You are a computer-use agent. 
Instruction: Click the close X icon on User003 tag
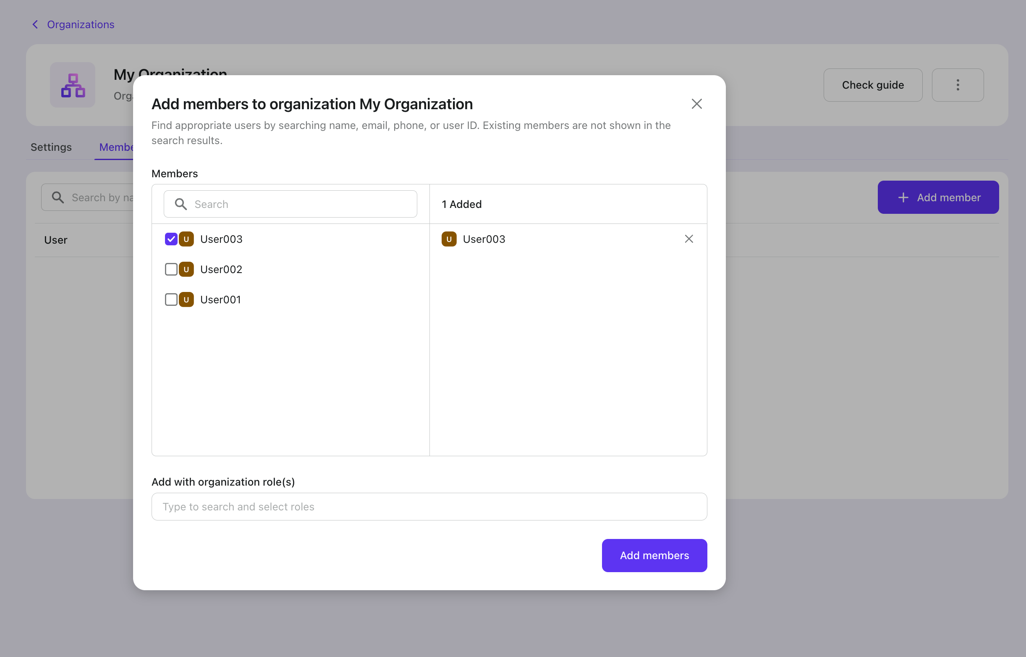[688, 239]
